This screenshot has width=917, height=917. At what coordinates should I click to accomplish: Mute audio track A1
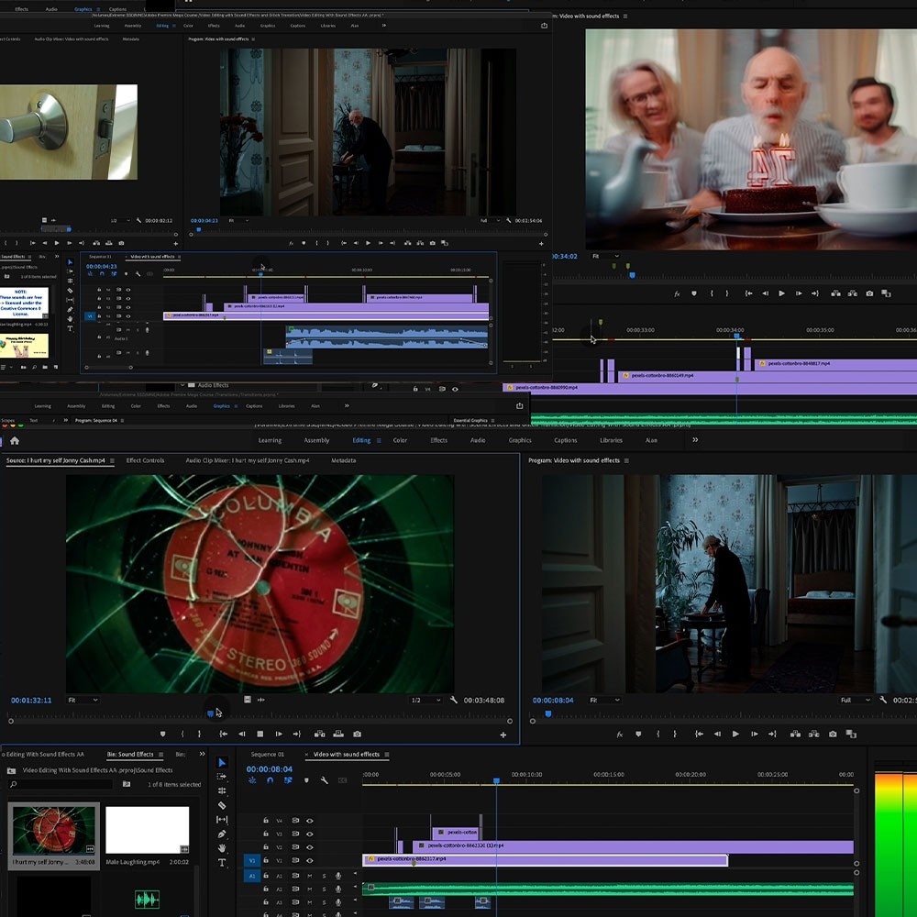tap(310, 876)
